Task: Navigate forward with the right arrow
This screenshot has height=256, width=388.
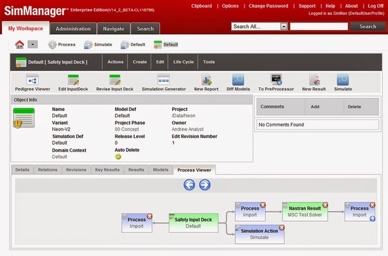Action: [x=204, y=184]
